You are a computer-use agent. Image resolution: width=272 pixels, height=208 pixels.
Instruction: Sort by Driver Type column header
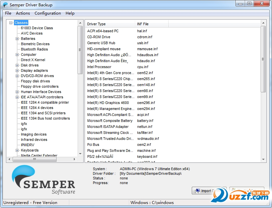tap(110, 24)
